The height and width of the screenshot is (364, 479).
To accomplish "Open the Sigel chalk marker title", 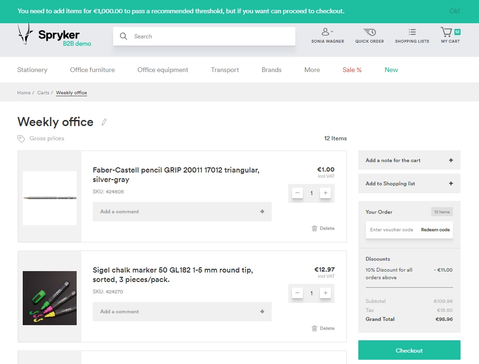I will pos(173,275).
